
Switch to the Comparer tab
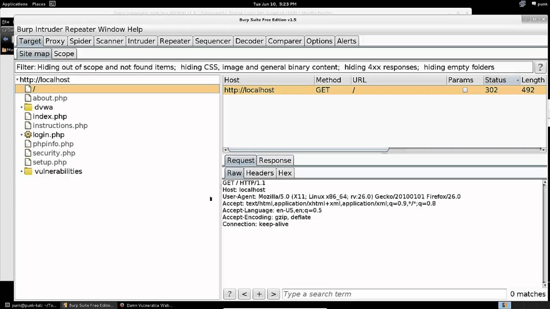(285, 41)
